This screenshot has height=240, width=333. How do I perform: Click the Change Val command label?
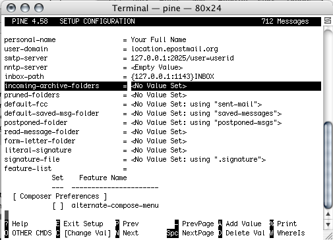pyautogui.click(x=88, y=233)
